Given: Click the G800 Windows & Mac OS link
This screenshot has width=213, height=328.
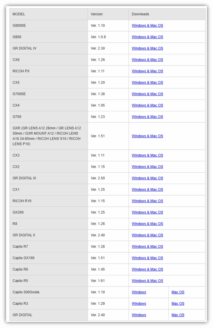Looking at the screenshot, I should [x=147, y=37].
